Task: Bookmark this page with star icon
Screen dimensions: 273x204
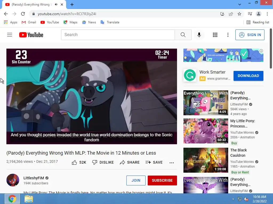Action: tap(239, 14)
